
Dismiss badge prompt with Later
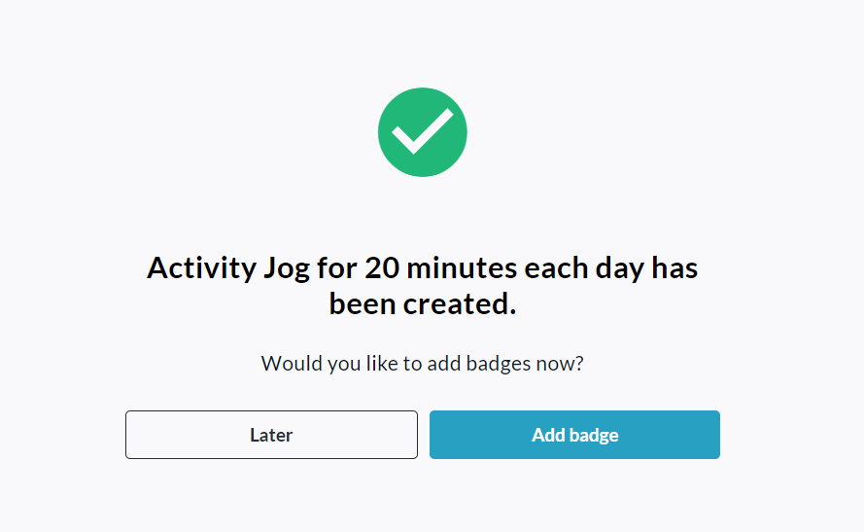pos(271,435)
